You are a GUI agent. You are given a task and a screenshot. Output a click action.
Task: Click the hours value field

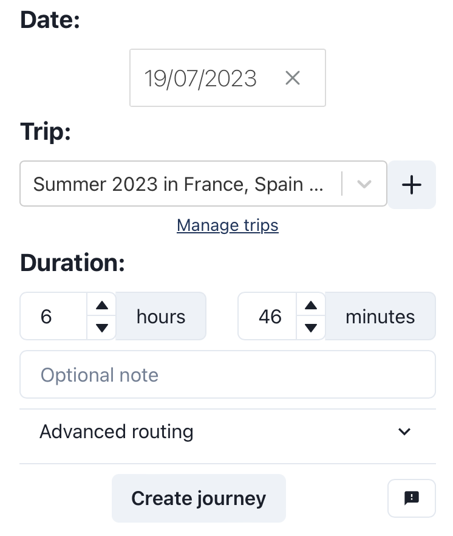(55, 317)
